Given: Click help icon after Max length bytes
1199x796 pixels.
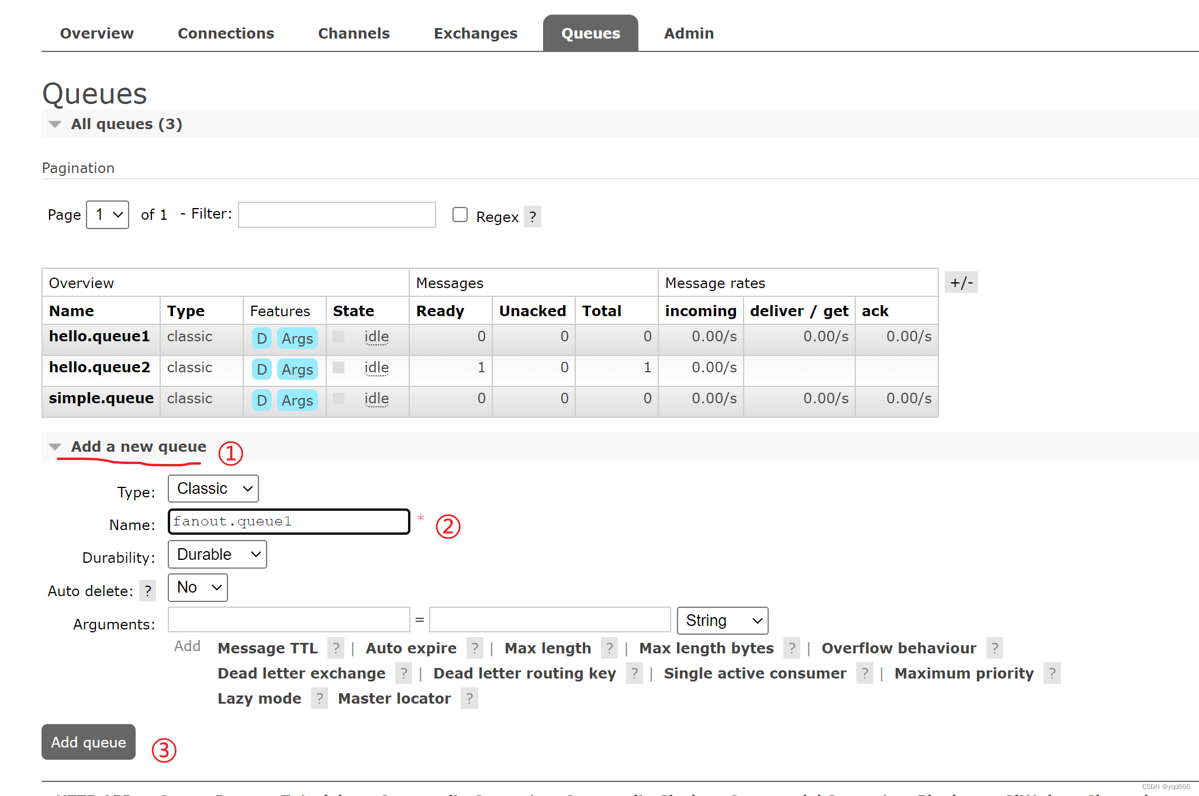Looking at the screenshot, I should tap(792, 648).
